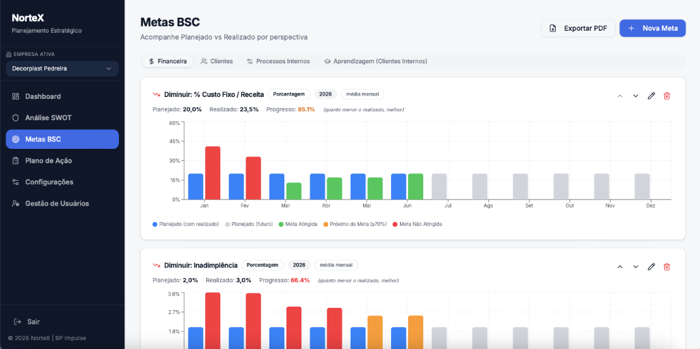Click média mensal badge on Custo Fixo goal
700x349 pixels.
(x=362, y=94)
